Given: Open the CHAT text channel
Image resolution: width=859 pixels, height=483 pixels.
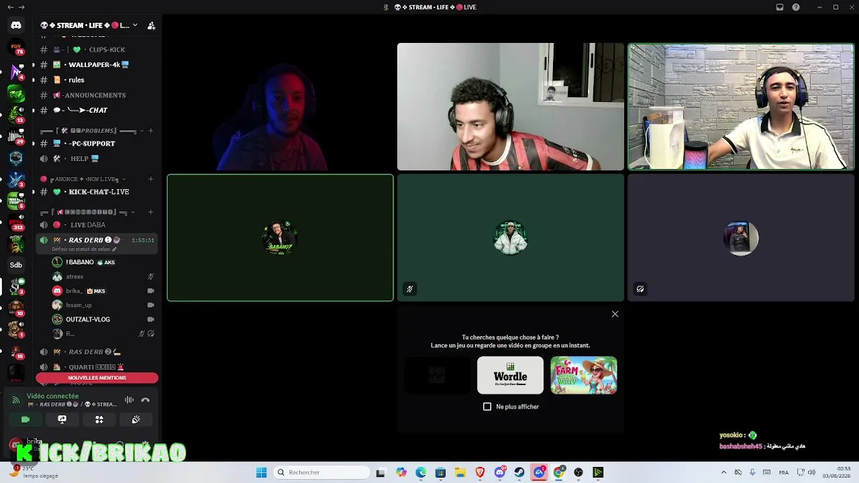Looking at the screenshot, I should 97,110.
